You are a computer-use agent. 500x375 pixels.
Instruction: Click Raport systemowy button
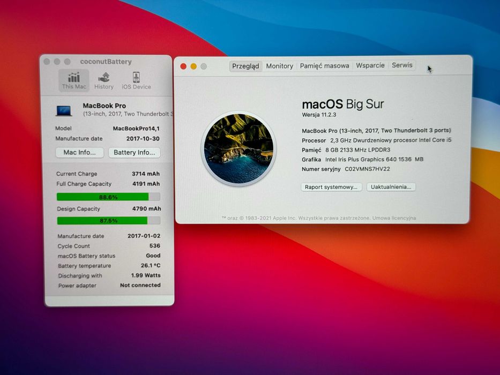pos(331,187)
